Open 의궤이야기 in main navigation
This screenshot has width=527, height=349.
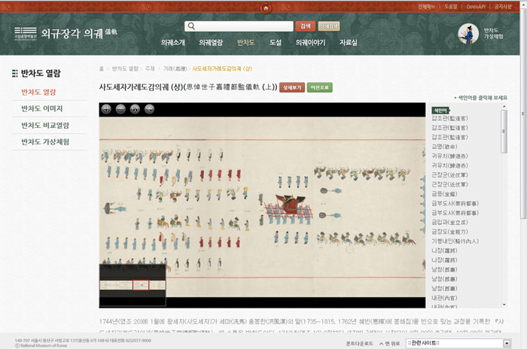[x=310, y=43]
